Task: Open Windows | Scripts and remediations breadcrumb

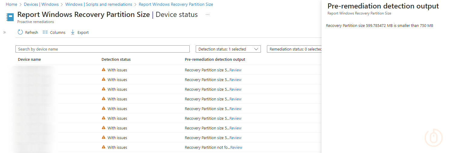Action: tap(98, 4)
